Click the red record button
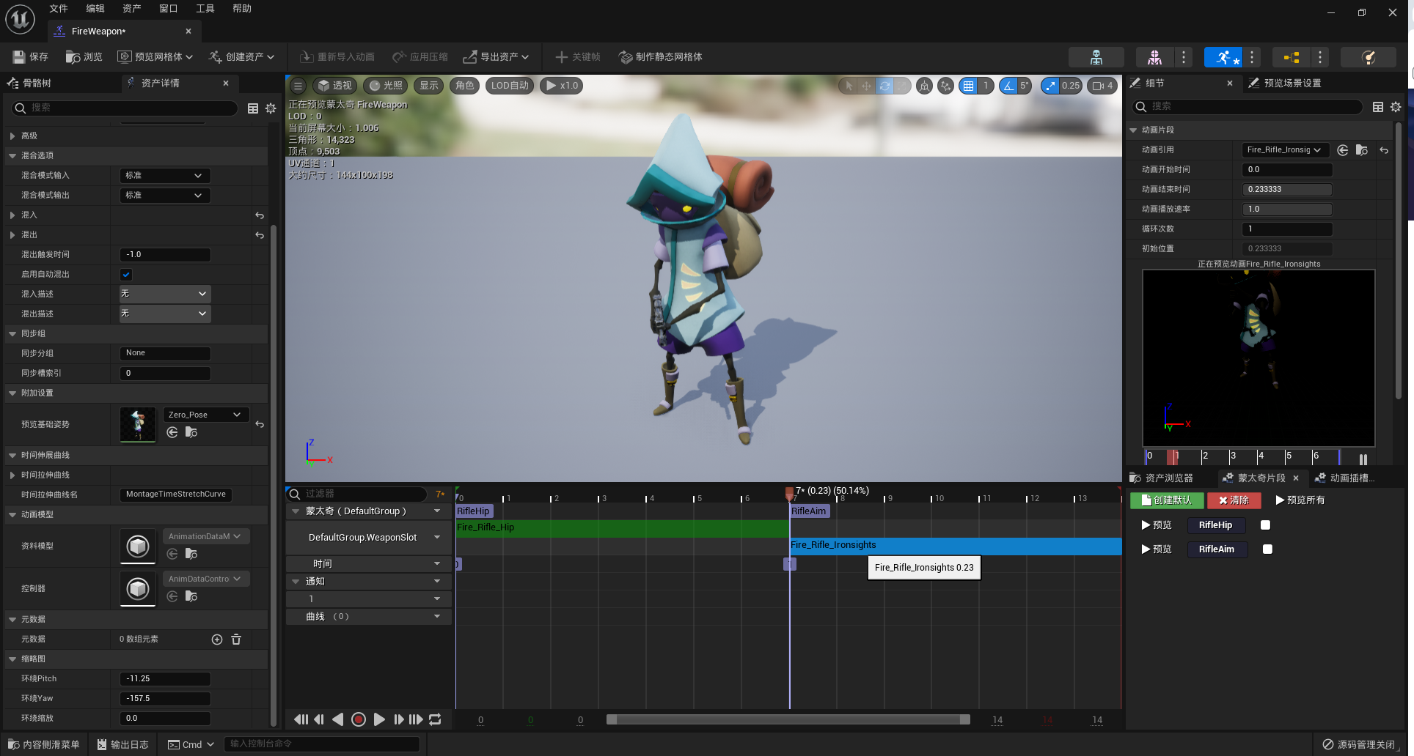 [359, 719]
